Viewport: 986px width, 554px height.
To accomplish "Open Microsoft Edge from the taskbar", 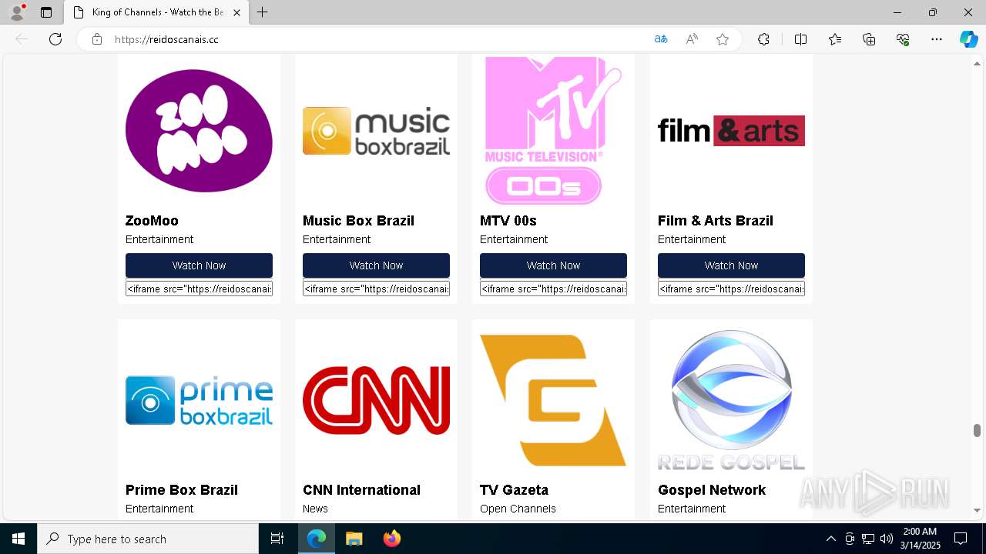I will click(317, 539).
